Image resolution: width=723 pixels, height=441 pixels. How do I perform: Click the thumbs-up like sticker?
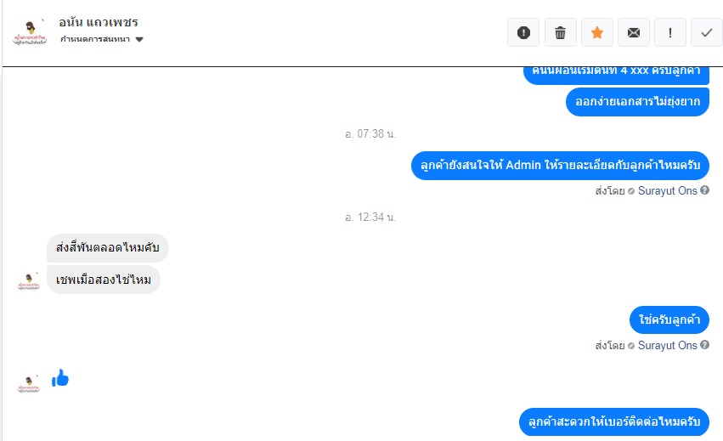pos(60,378)
